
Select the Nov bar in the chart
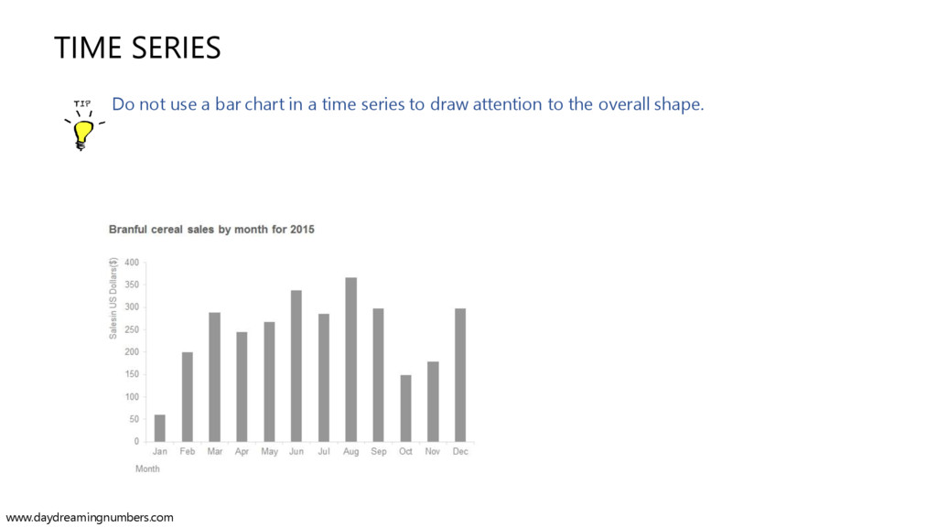pyautogui.click(x=433, y=403)
